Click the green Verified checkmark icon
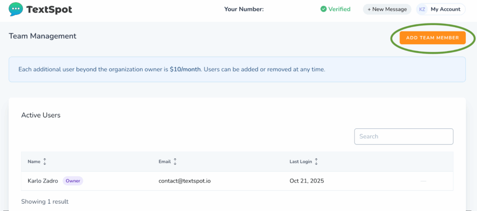This screenshot has height=211, width=477. pos(324,9)
